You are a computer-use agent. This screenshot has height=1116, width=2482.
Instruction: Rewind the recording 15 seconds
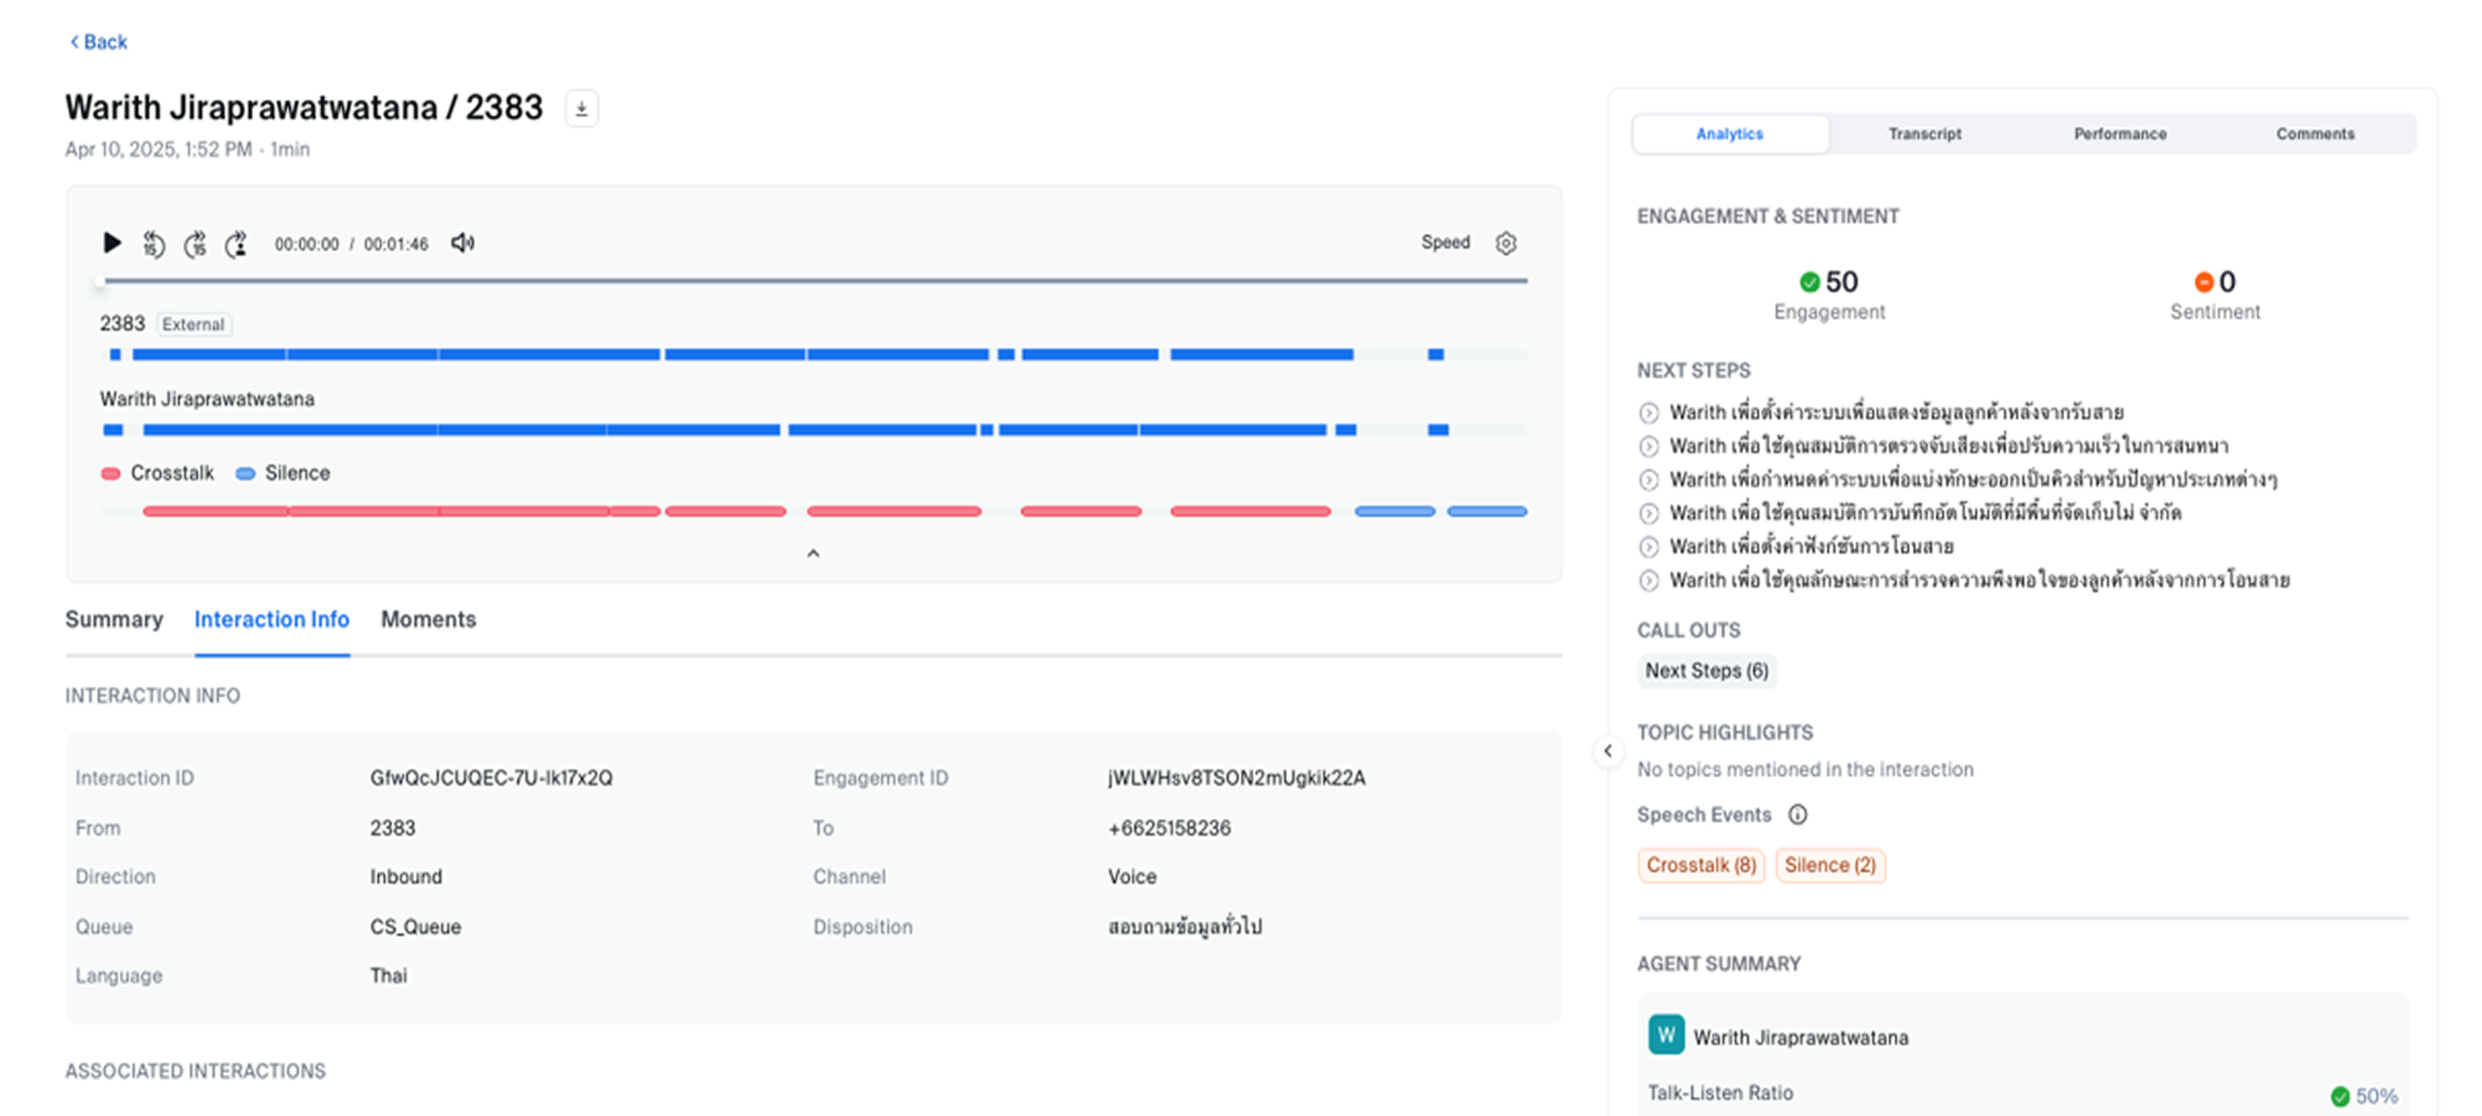(x=153, y=243)
